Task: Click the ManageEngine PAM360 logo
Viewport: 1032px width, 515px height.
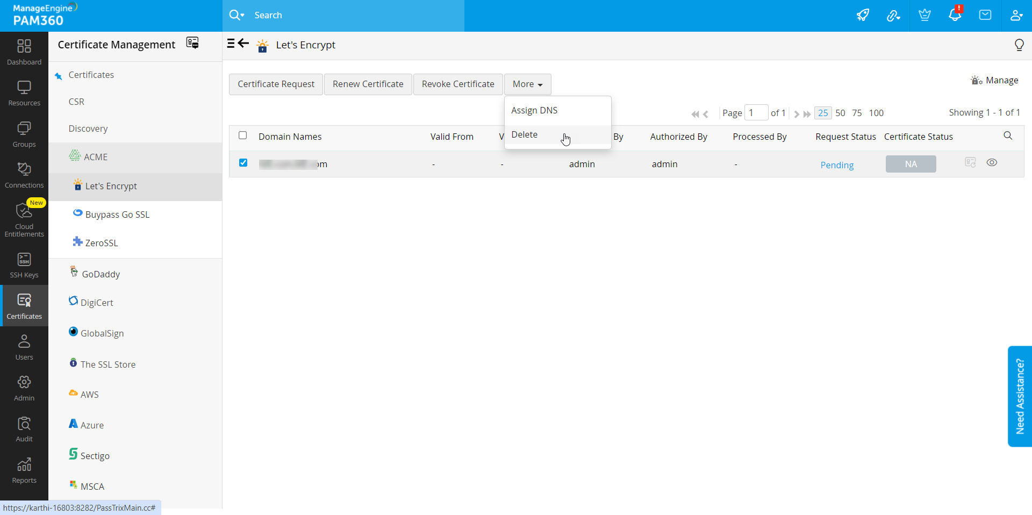Action: coord(45,15)
